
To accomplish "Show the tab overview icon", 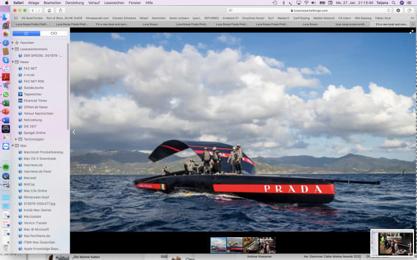I will tap(409, 11).
